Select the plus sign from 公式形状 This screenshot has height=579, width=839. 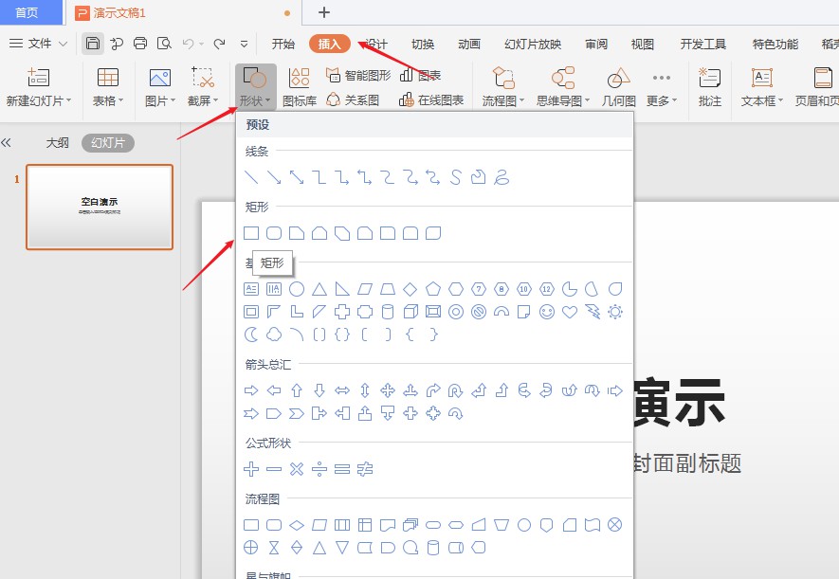pyautogui.click(x=250, y=468)
